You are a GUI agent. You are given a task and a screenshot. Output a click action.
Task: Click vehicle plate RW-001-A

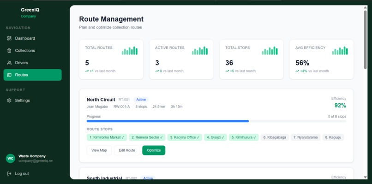pos(121,107)
